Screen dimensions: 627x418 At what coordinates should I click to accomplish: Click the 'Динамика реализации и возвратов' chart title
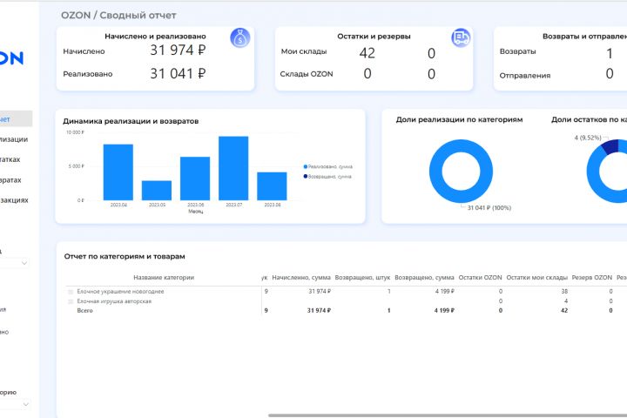tap(131, 121)
